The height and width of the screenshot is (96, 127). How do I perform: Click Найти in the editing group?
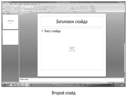tap(92, 6)
